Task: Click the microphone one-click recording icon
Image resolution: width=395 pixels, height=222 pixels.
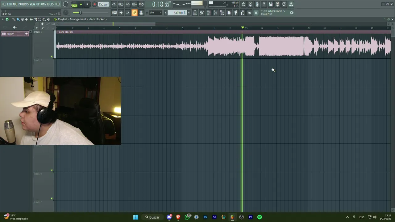Action: 257,4
